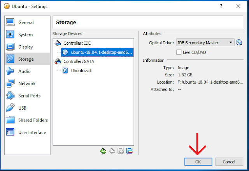Click the Size value 1.82 GB
This screenshot has height=171, width=249.
pyautogui.click(x=185, y=75)
